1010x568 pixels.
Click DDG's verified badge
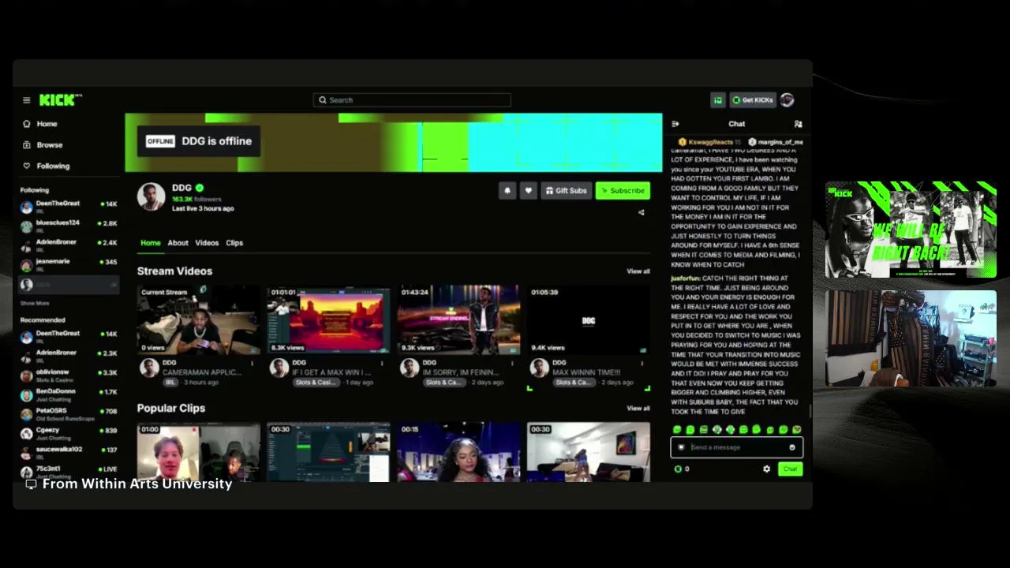click(x=200, y=188)
